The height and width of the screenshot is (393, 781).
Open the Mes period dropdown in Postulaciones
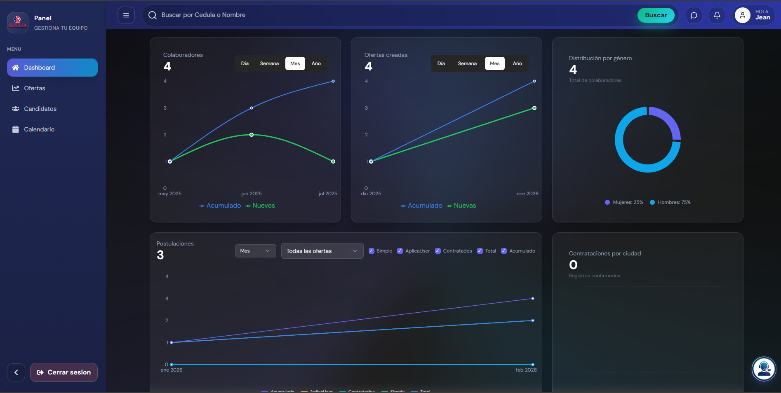255,251
